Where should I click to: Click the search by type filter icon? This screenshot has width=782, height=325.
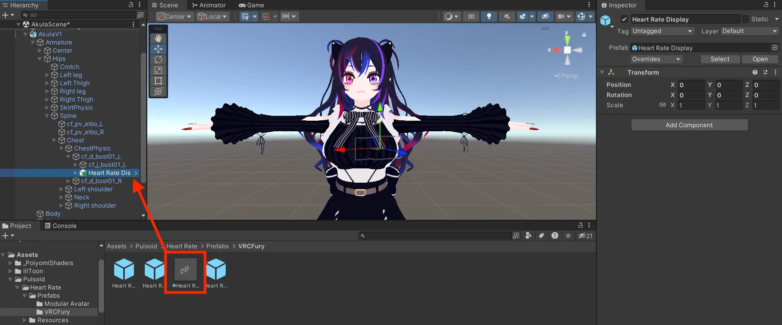tap(529, 236)
